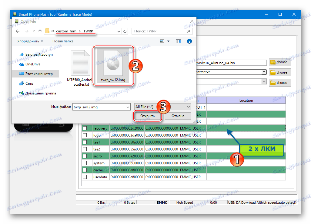Click the recovery row Location cell
The image size is (311, 224).
246,128
